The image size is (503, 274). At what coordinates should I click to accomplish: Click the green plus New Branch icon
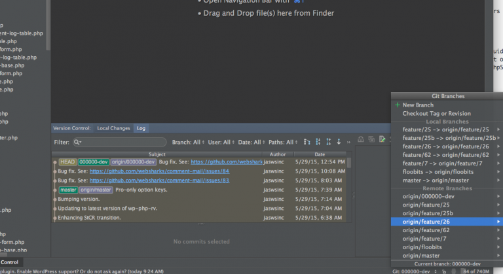pos(398,105)
